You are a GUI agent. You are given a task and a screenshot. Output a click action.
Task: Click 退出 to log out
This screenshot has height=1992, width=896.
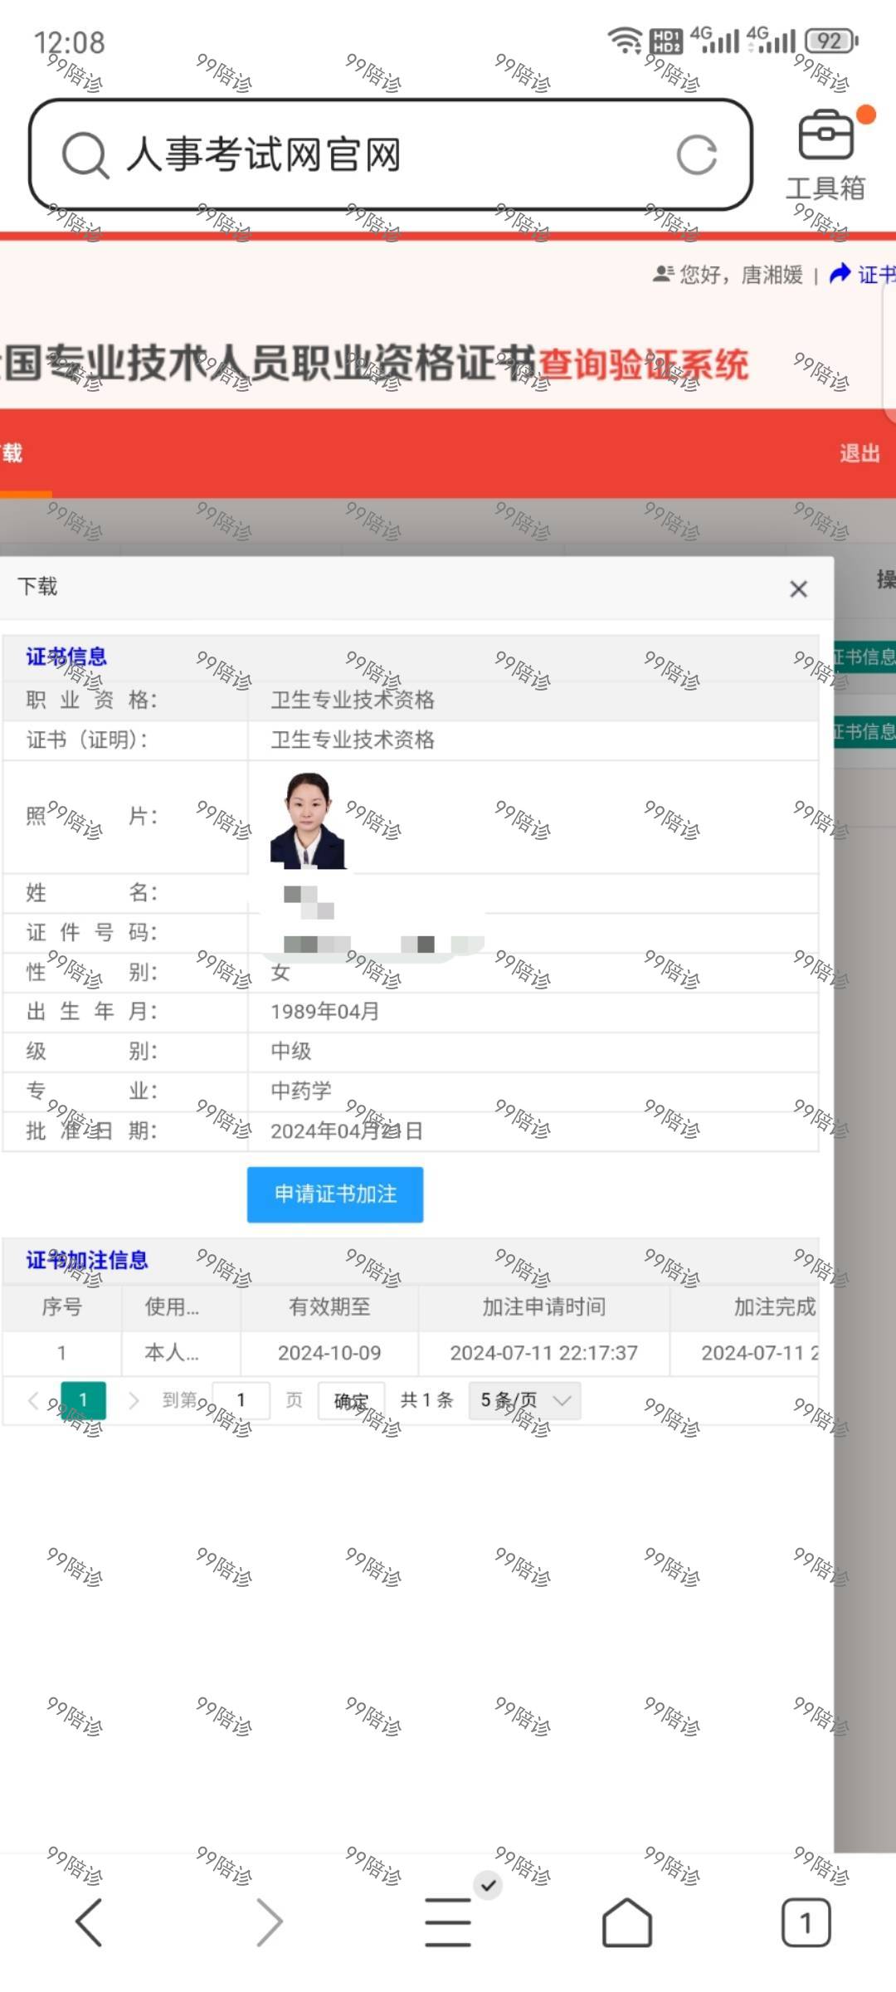click(x=859, y=453)
